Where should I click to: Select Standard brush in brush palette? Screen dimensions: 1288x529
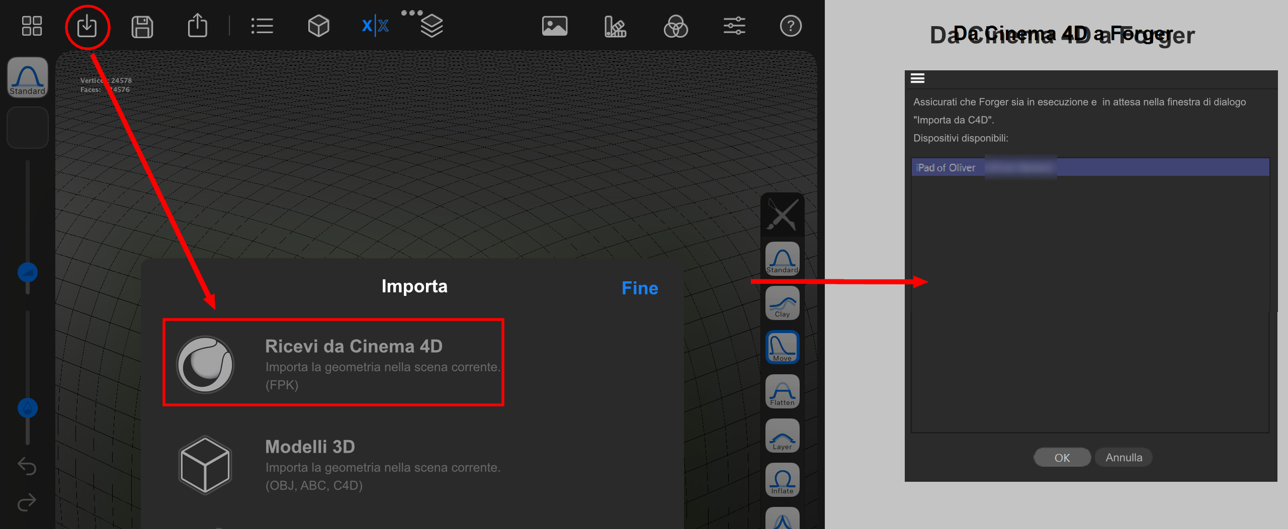point(783,258)
